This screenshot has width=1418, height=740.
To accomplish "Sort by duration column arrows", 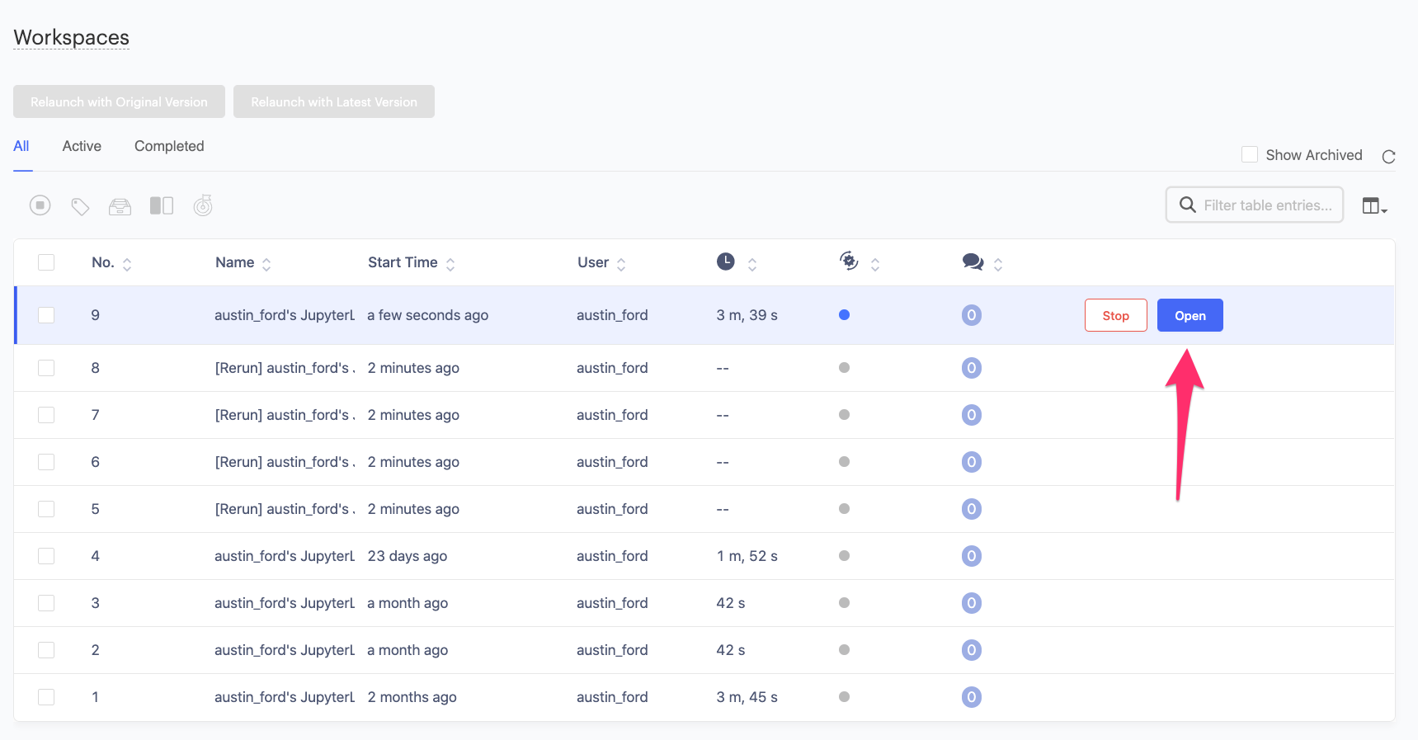I will pyautogui.click(x=752, y=264).
